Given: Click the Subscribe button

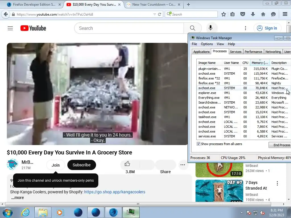Looking at the screenshot, I should click(x=82, y=165).
